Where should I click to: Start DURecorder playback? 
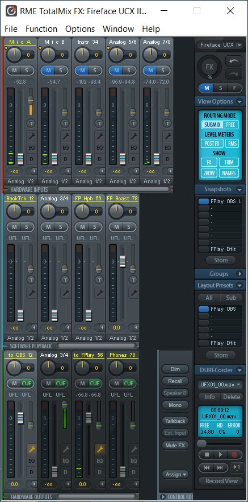(220, 455)
